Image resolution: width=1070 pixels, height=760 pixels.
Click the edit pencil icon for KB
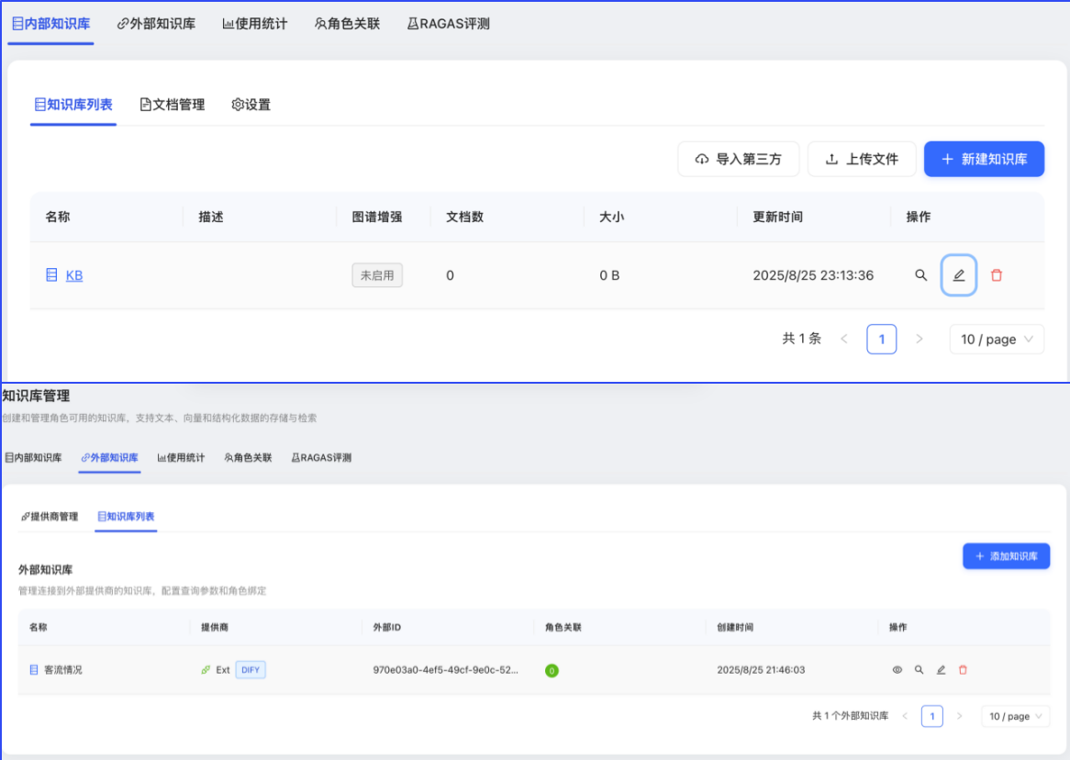point(958,275)
